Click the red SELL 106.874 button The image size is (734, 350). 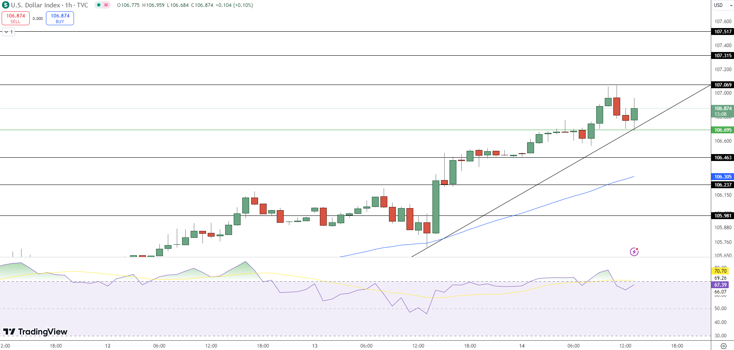click(x=15, y=18)
